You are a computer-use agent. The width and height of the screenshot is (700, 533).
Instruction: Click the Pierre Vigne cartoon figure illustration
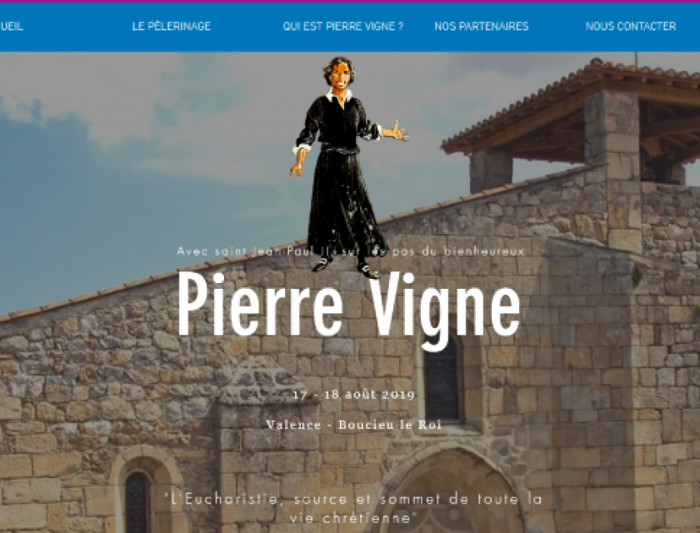(343, 167)
